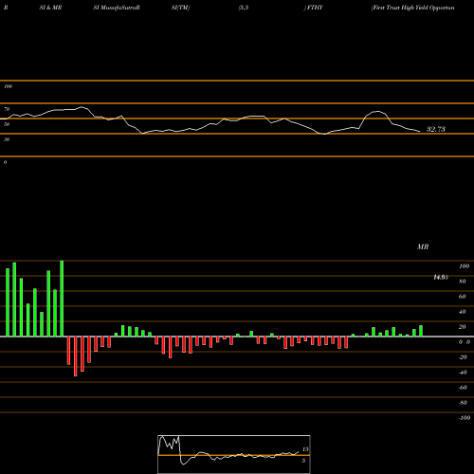
Task: Click the tallest green MR histogram bar
Action: 62,299
